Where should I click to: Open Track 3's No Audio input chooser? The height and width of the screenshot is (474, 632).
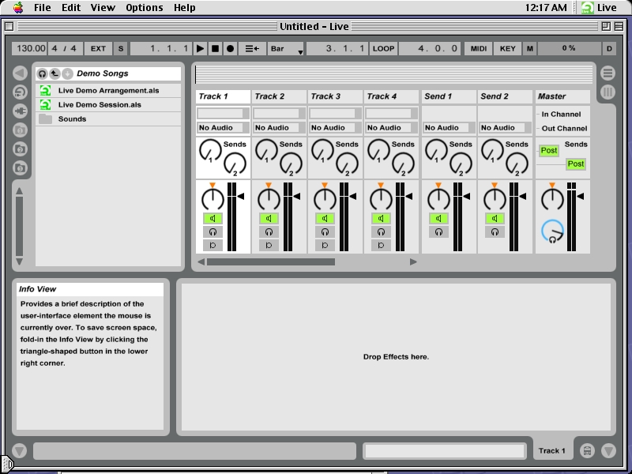(335, 128)
